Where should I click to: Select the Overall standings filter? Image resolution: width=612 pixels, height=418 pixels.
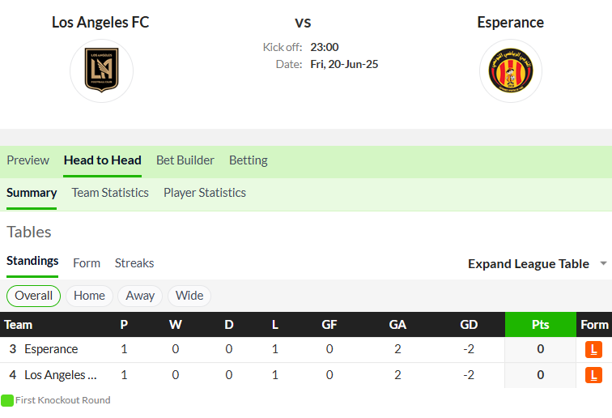(x=33, y=296)
